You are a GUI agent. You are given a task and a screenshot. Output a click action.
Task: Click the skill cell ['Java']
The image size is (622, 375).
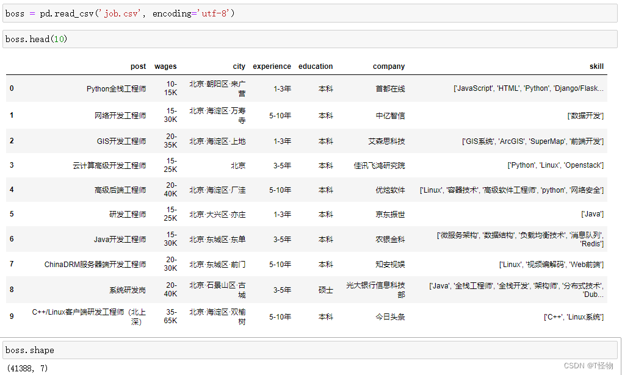click(x=592, y=214)
